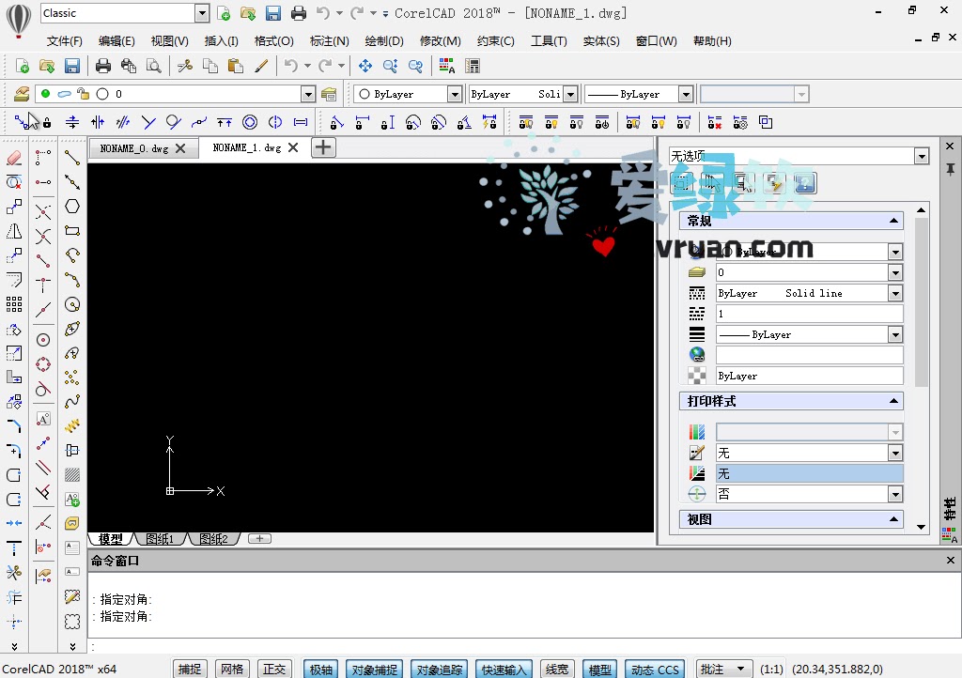Click the Print icon in standard toolbar

pyautogui.click(x=103, y=66)
